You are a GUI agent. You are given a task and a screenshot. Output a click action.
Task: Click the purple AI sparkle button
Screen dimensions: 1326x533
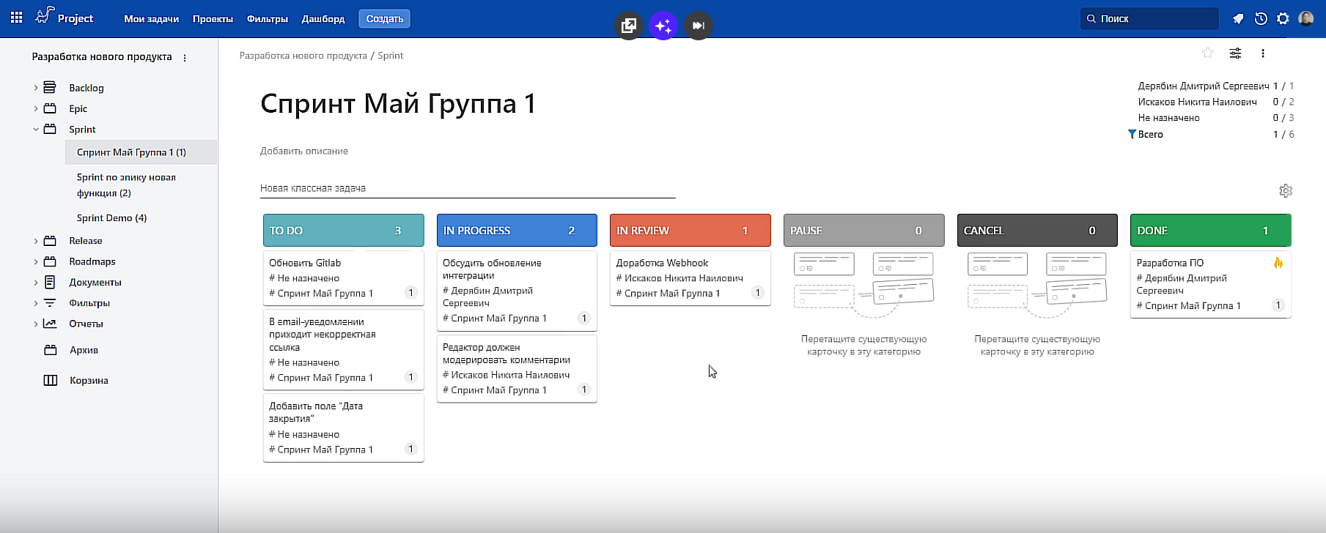click(663, 26)
